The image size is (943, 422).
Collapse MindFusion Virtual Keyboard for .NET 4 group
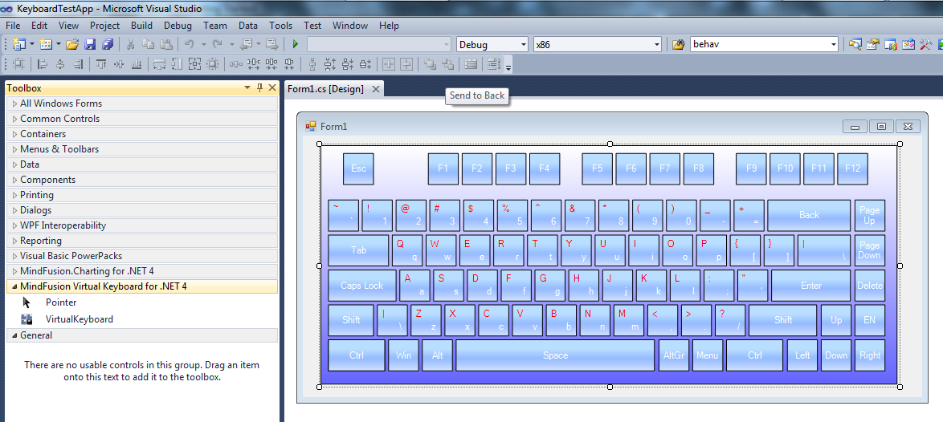pyautogui.click(x=15, y=286)
